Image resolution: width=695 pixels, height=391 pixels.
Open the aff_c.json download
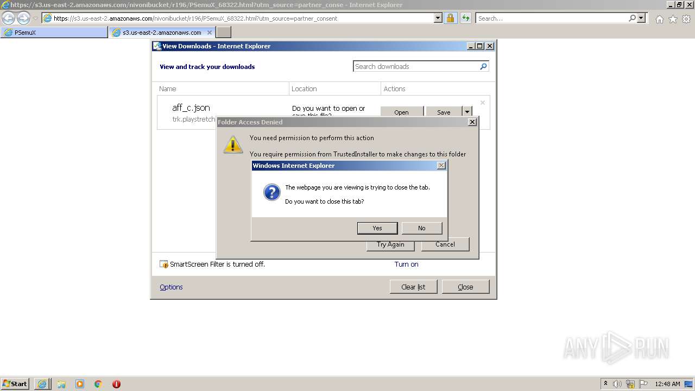[x=402, y=112]
